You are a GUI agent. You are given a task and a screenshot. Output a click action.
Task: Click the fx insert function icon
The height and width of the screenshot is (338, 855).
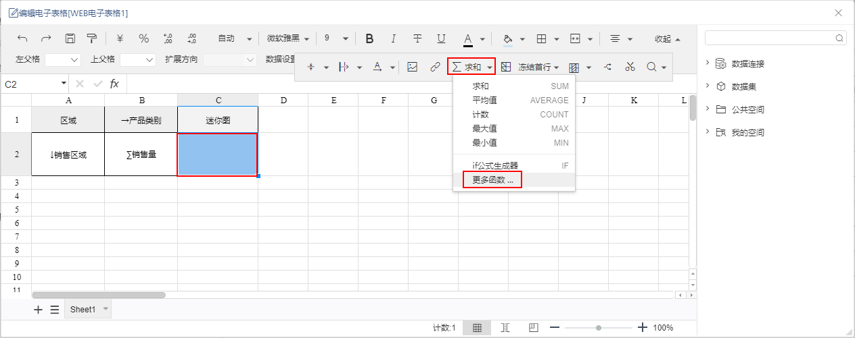pos(114,84)
